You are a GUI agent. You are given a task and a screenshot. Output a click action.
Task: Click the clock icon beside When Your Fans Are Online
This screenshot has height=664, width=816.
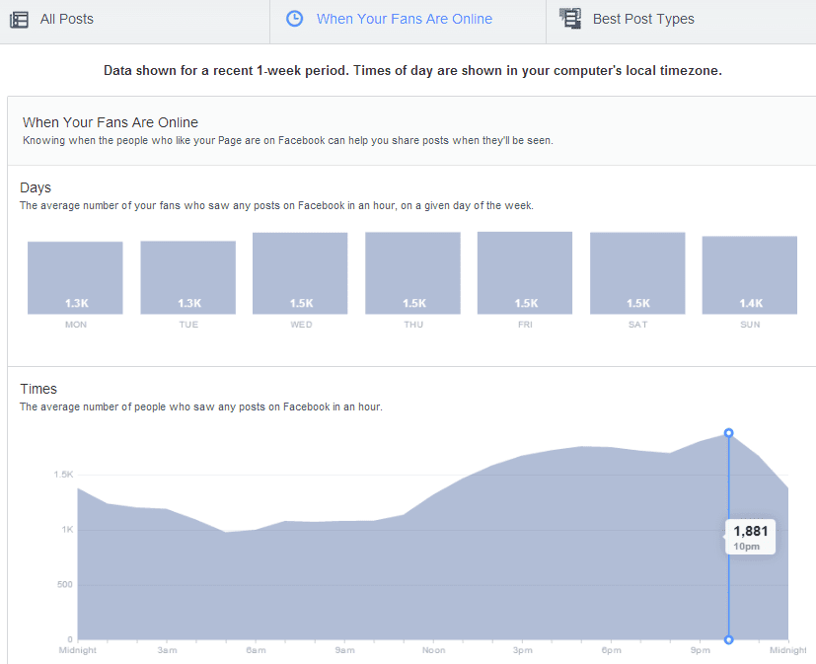tap(294, 18)
